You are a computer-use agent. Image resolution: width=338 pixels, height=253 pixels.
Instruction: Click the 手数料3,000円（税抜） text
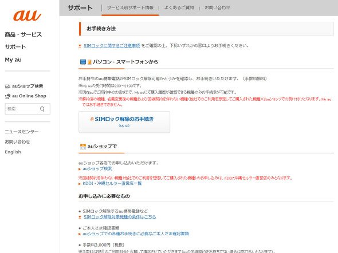tap(104, 245)
